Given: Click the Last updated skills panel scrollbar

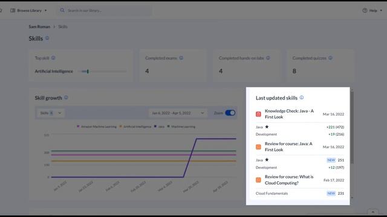Looking at the screenshot, I should [352, 127].
